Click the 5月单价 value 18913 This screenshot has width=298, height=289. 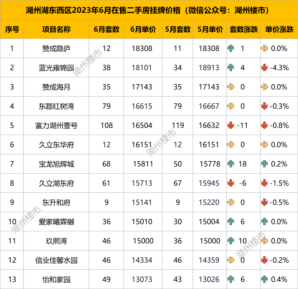[x=209, y=68]
